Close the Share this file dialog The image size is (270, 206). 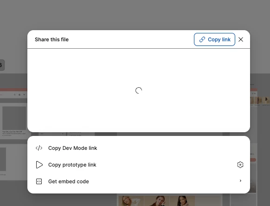coord(241,39)
